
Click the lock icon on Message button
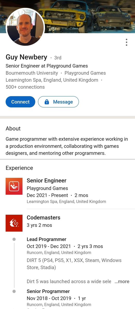47,102
